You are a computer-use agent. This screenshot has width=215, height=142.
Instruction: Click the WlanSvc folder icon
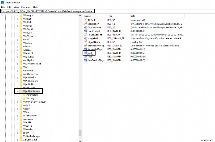click(x=21, y=43)
